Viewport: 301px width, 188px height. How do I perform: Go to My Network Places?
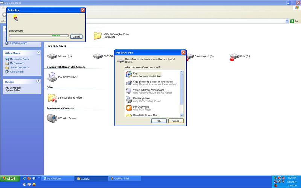click(x=19, y=59)
